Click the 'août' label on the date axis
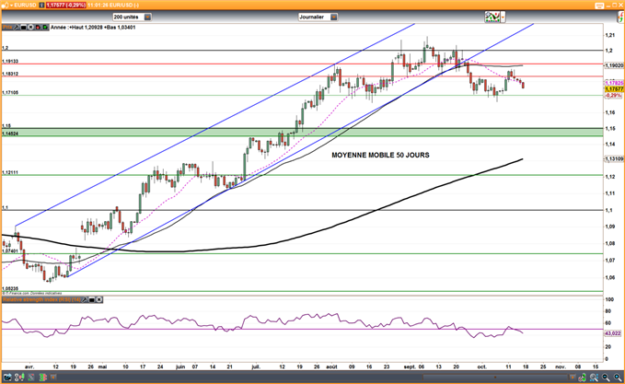Image resolution: width=625 pixels, height=384 pixels. tap(331, 367)
